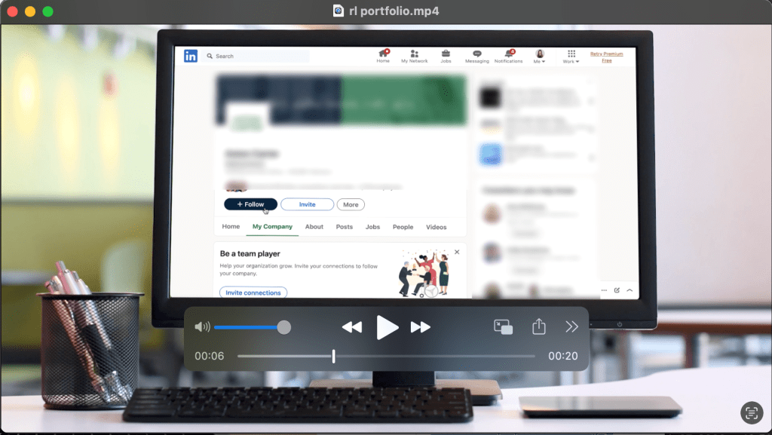Expand the Me profile dropdown

click(540, 57)
